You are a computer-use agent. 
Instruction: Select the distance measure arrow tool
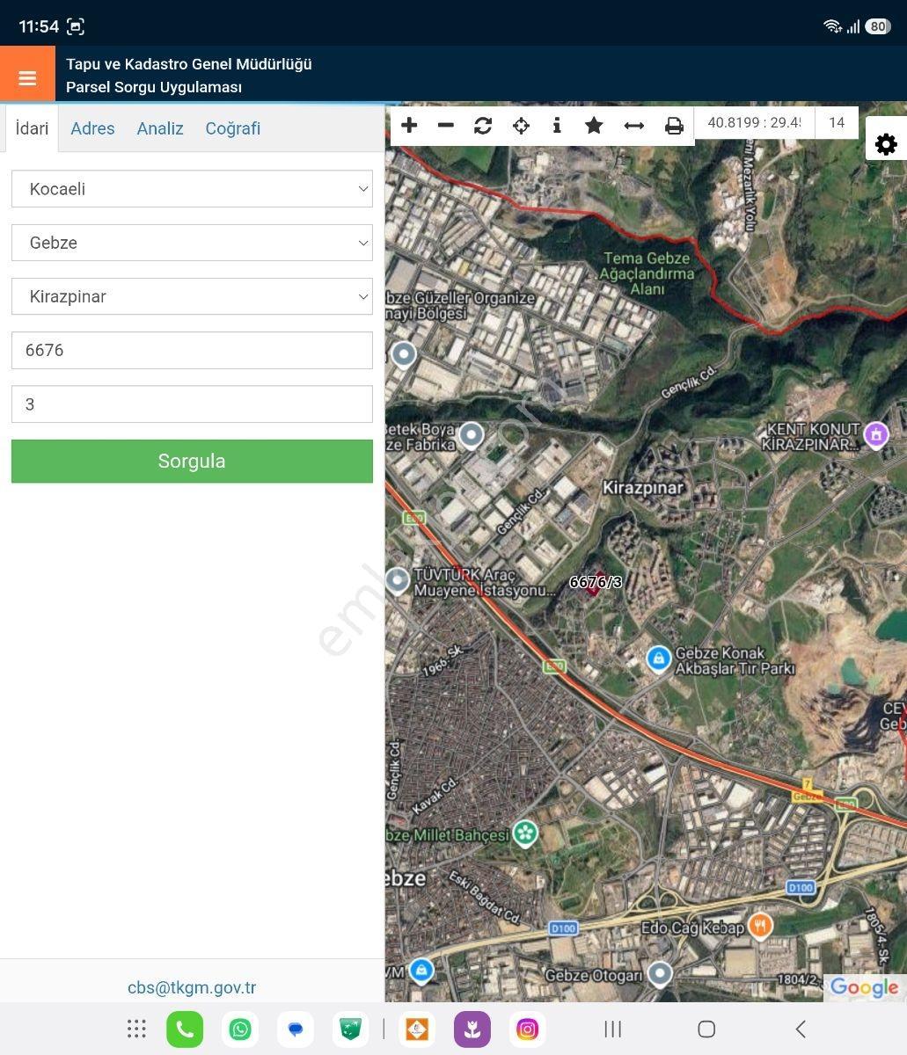tap(633, 126)
